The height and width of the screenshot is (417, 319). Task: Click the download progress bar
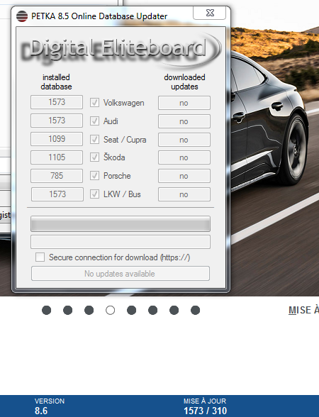point(121,223)
